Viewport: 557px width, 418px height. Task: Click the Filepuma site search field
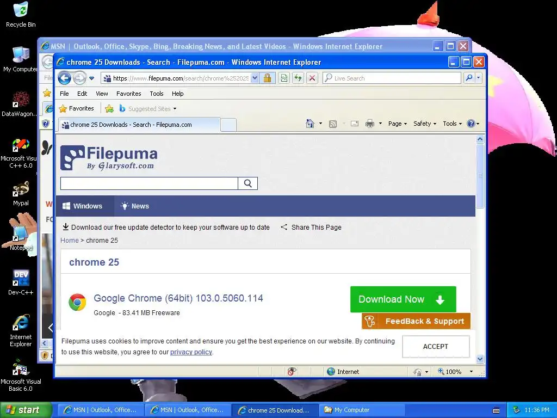pos(149,183)
